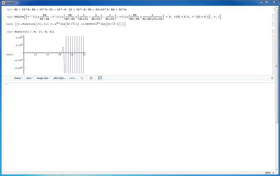Click the Plot[v[t] /. %, {t, 0, 1}] input
This screenshot has width=280, height=176.
point(34,31)
